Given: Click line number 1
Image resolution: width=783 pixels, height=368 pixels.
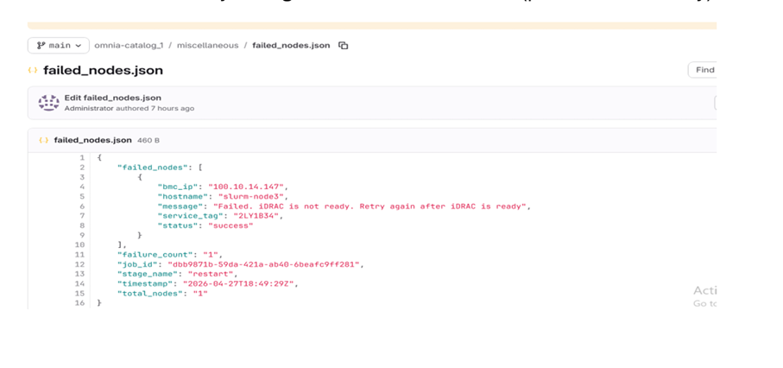Looking at the screenshot, I should click(82, 157).
